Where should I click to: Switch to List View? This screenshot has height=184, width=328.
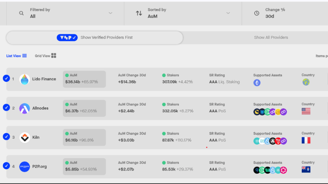click(x=16, y=56)
